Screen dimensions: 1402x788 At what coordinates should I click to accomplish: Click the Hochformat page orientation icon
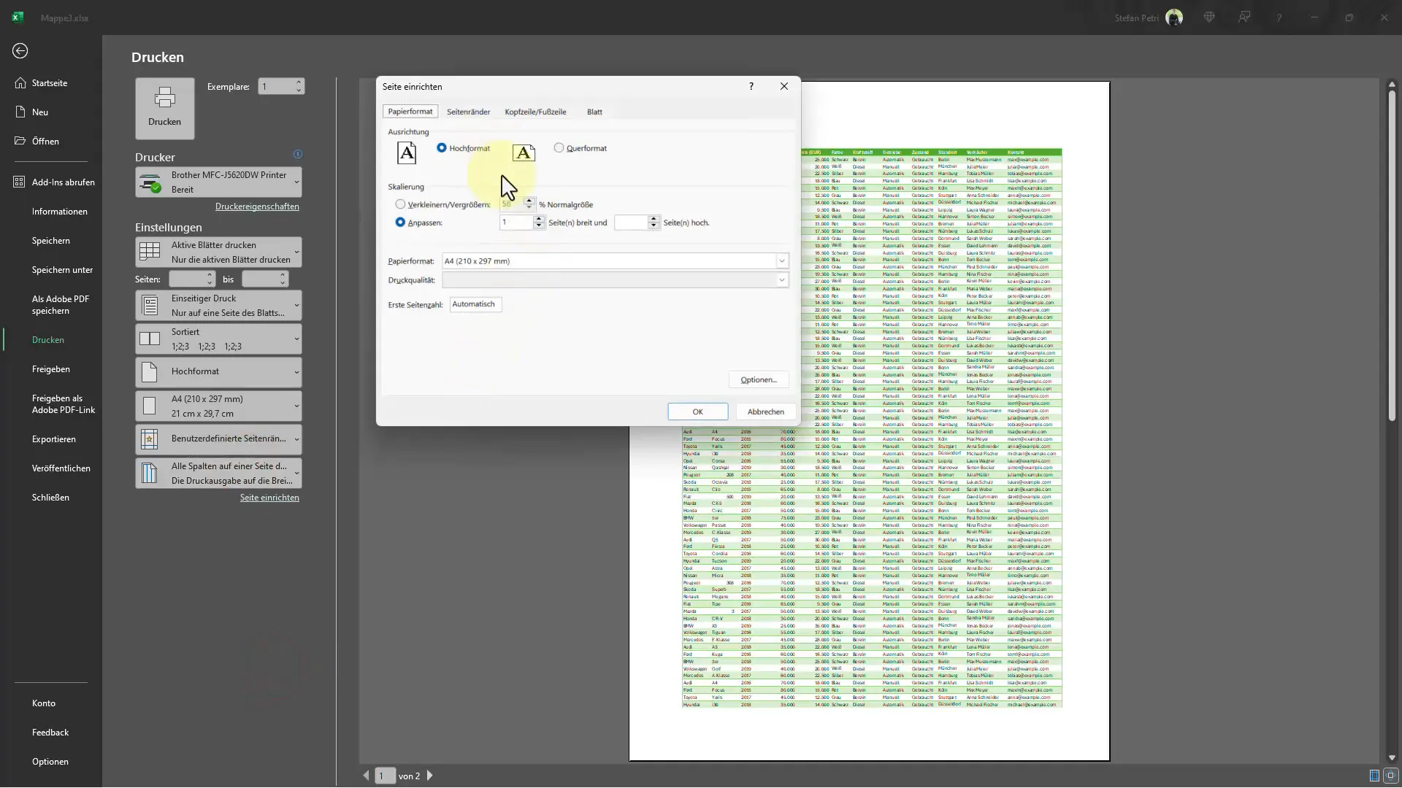click(x=150, y=372)
